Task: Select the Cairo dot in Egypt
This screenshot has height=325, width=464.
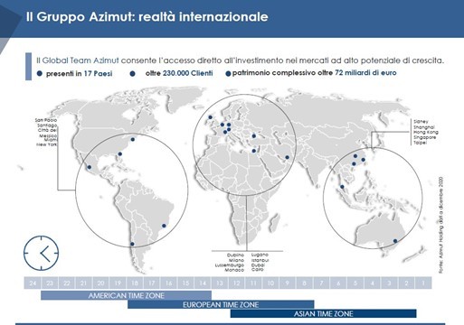Action: (254, 151)
